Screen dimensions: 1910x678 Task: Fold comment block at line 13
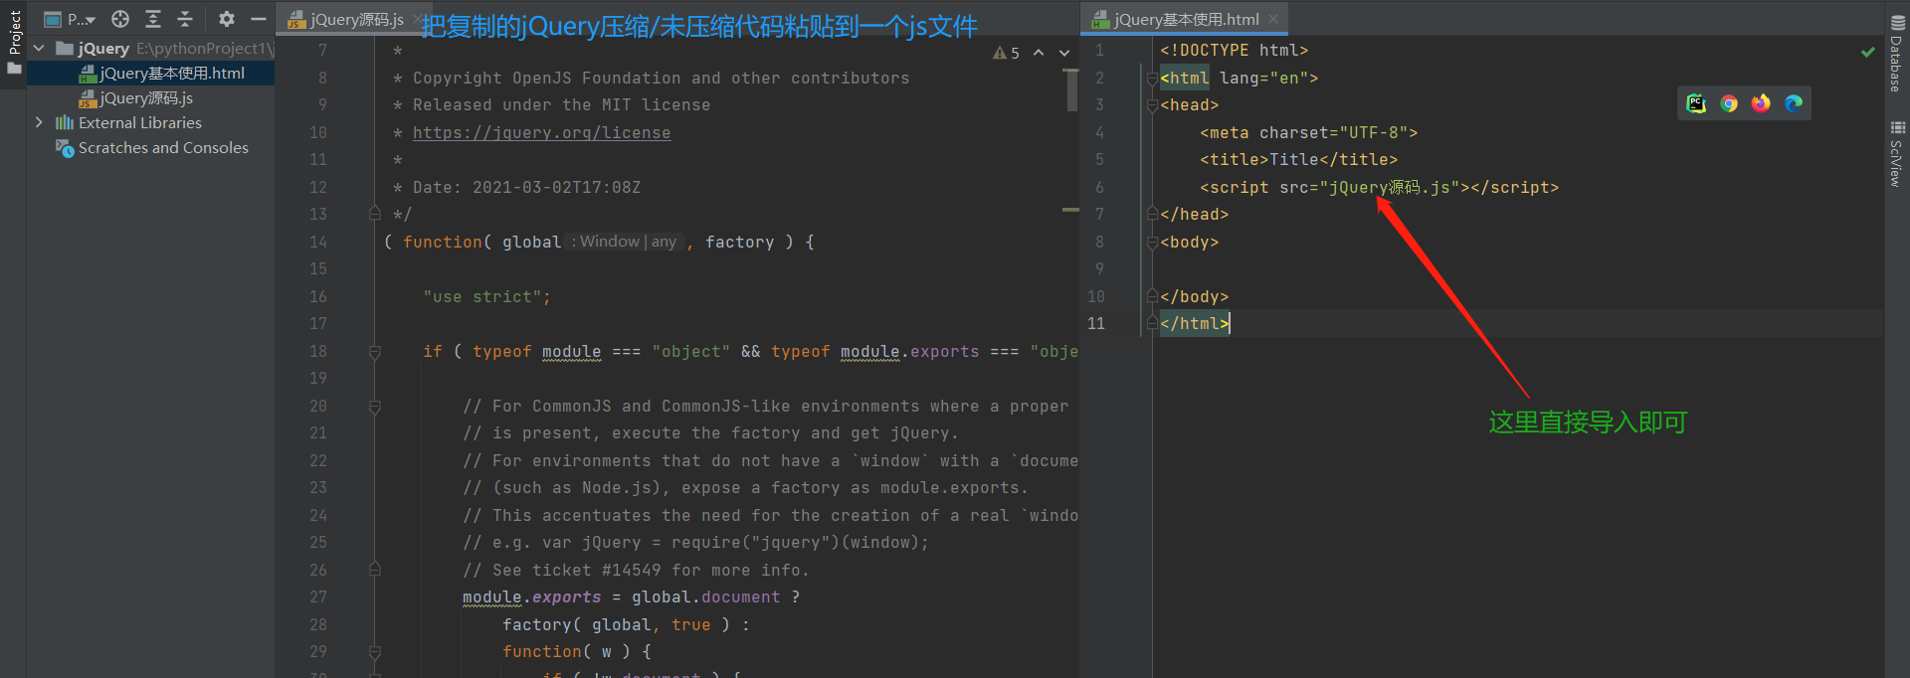click(x=375, y=213)
